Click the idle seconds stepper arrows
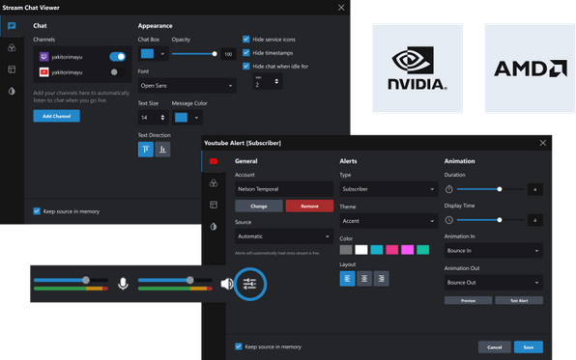The image size is (576, 360). pyautogui.click(x=276, y=81)
